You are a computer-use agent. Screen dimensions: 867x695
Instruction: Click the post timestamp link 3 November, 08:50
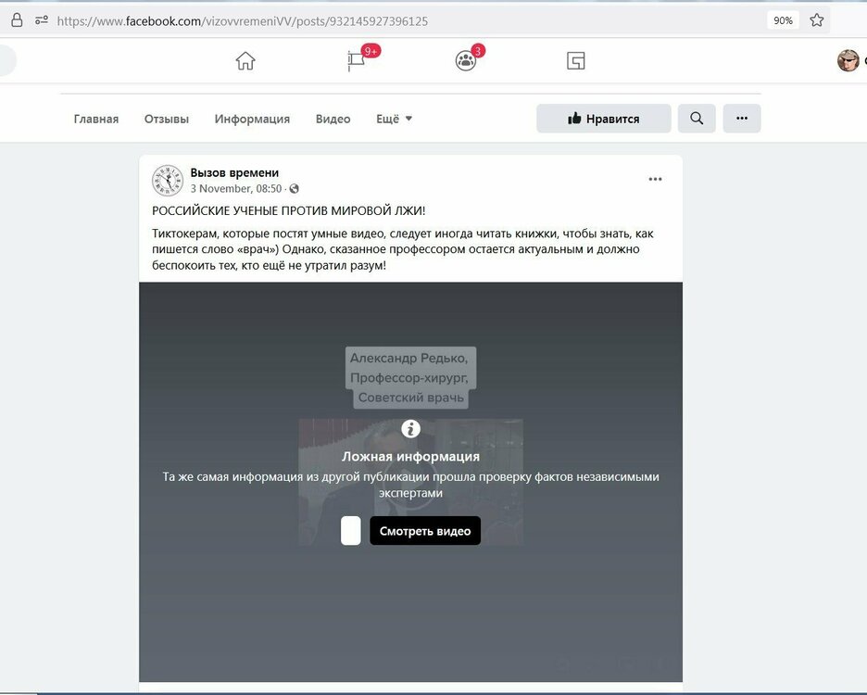click(x=220, y=188)
